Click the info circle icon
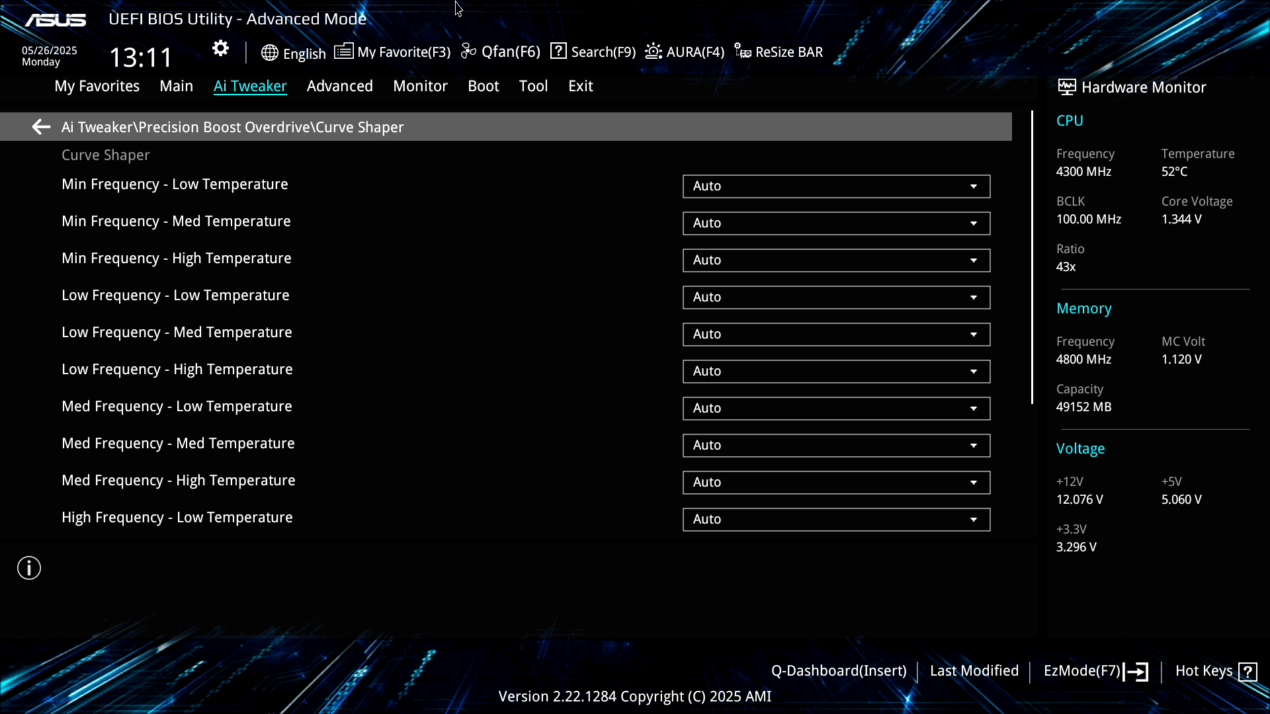 coord(29,568)
